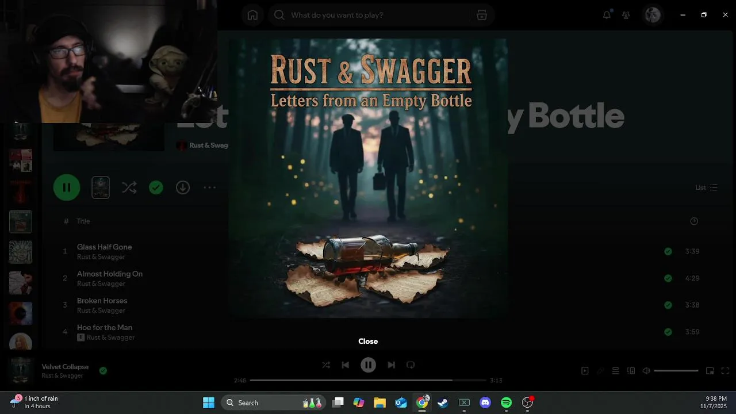Seek using the song progress bar
Screen dimensions: 736x414
368,381
